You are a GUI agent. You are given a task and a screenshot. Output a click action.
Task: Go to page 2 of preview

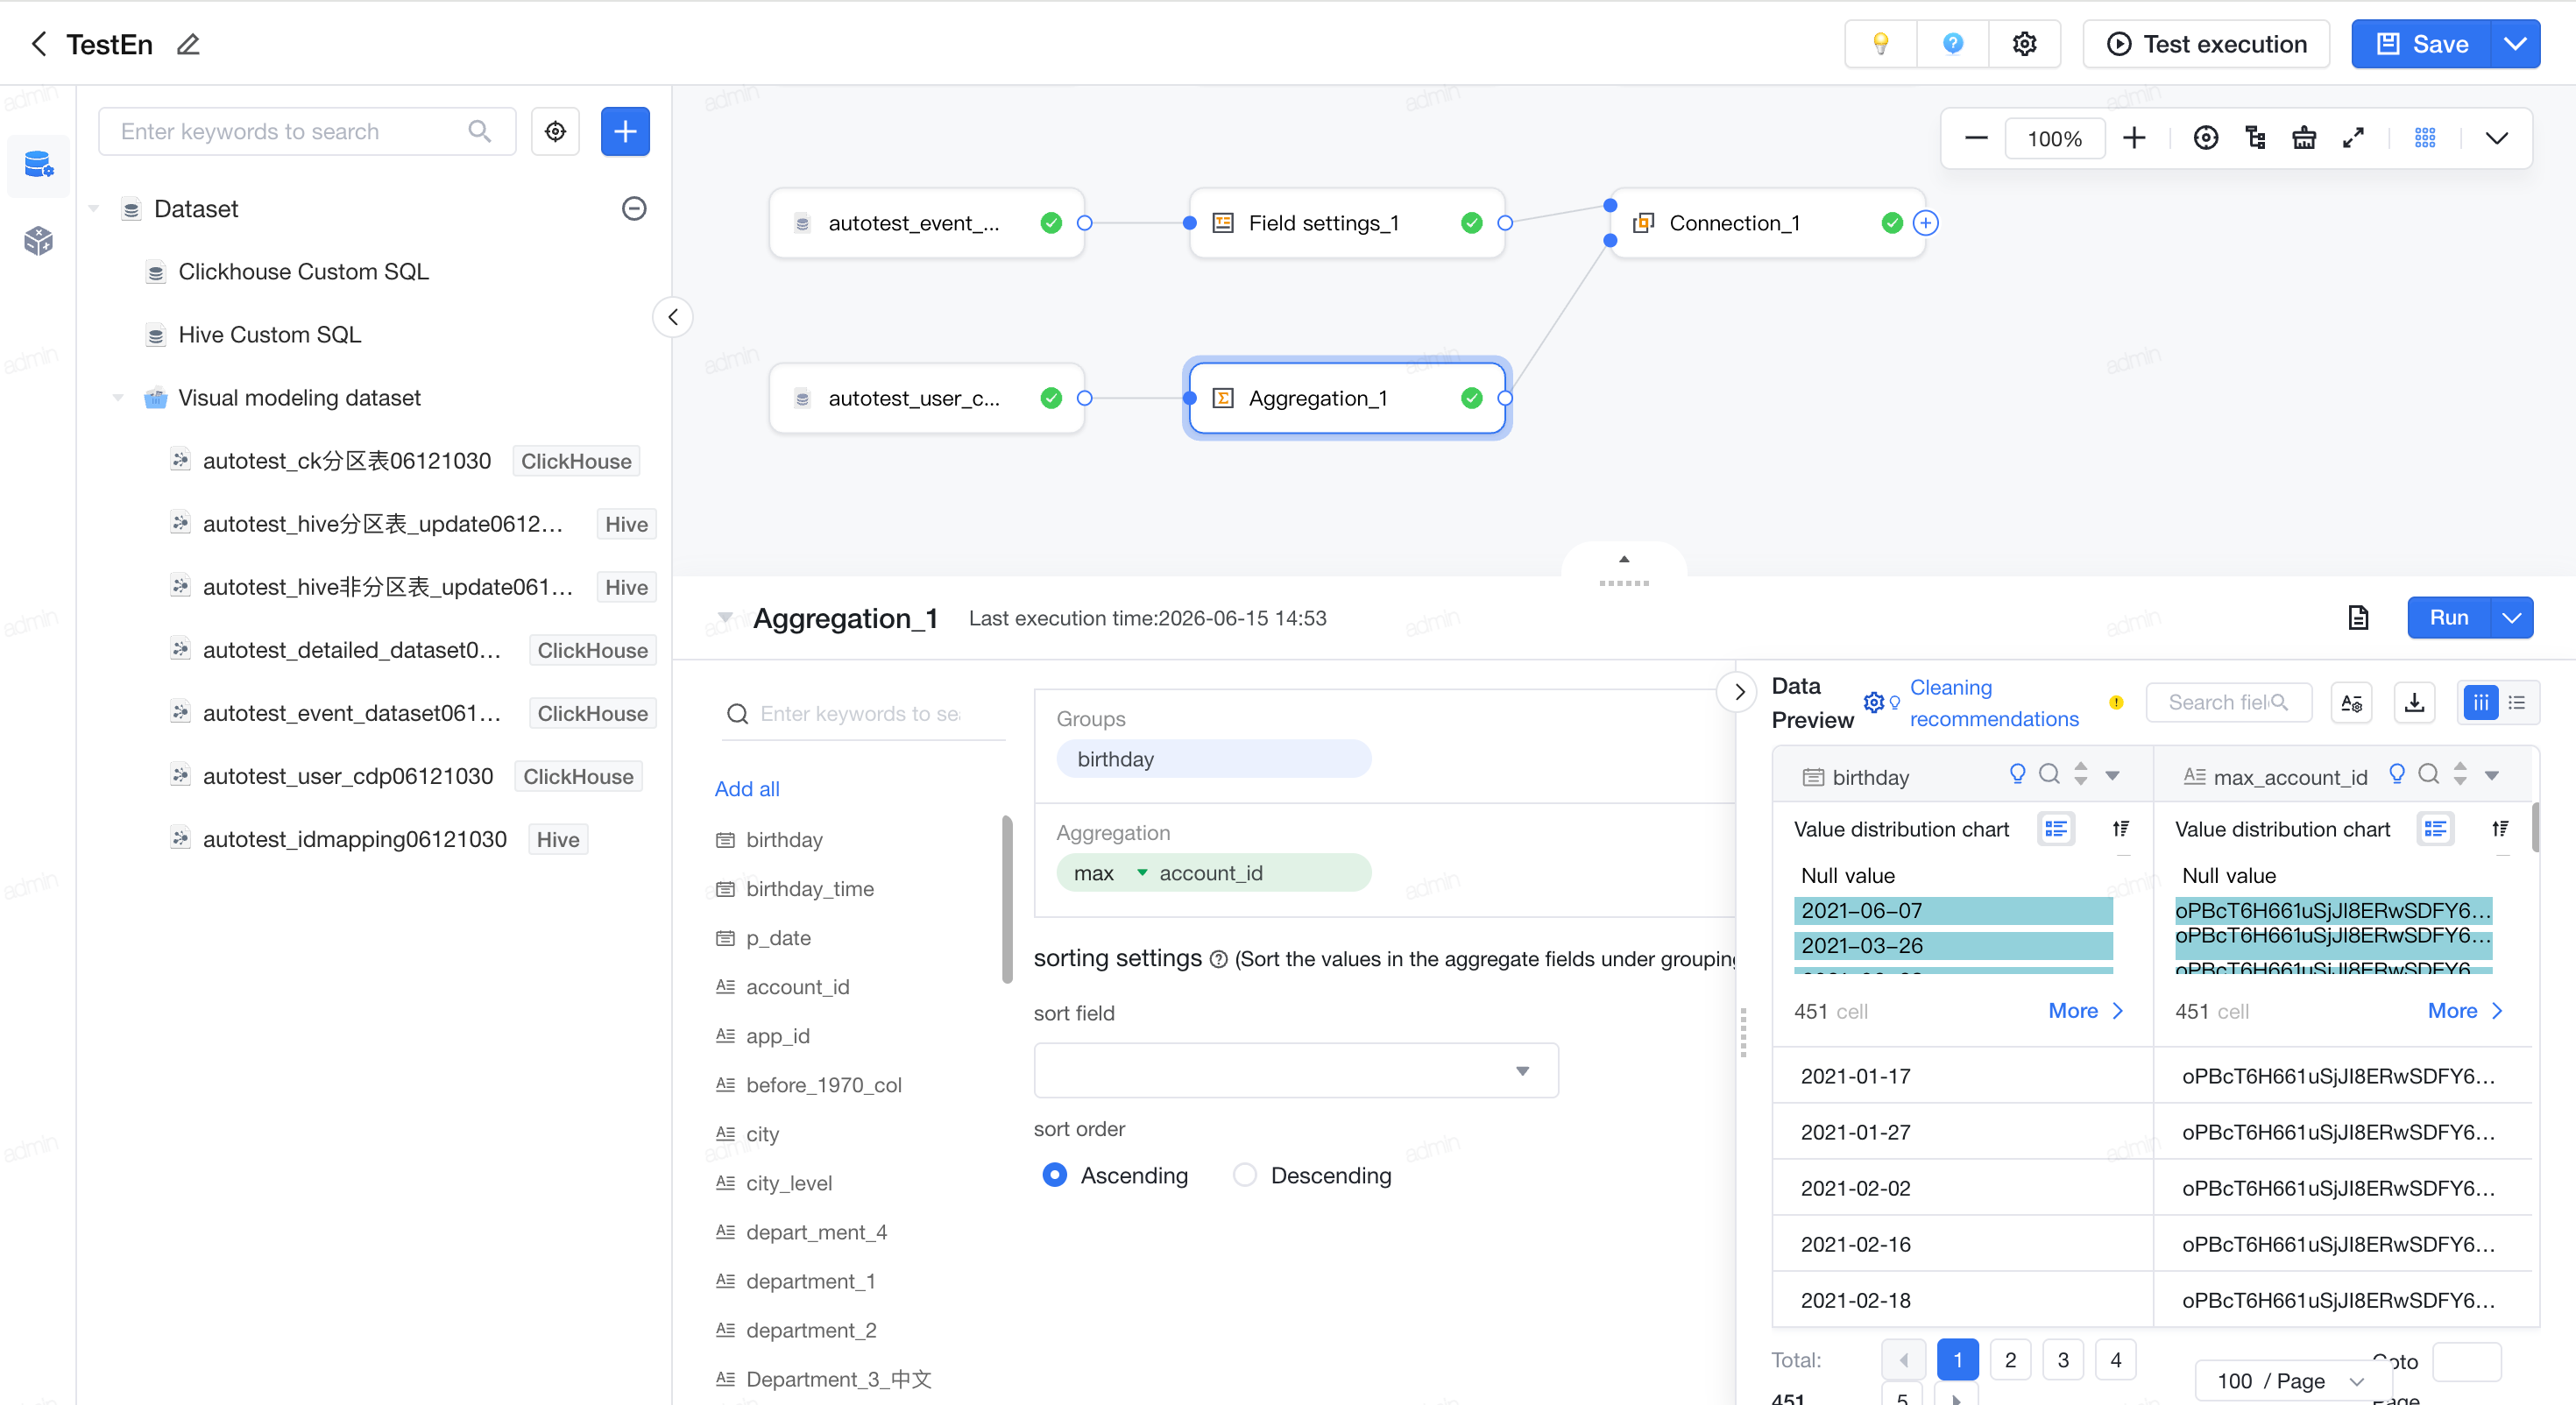click(2010, 1360)
